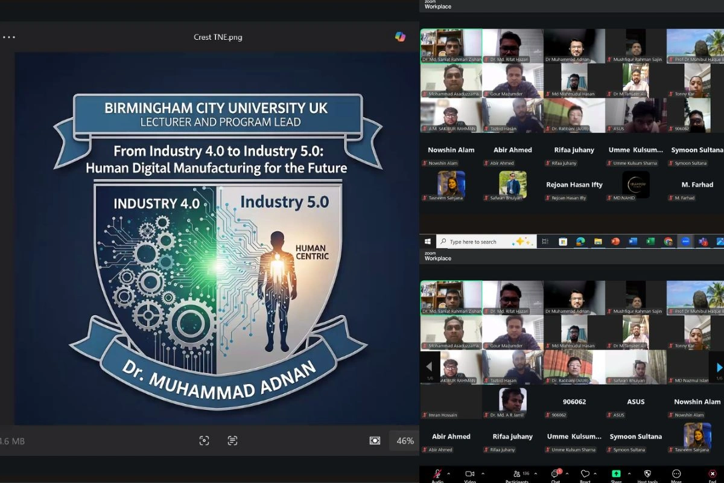Open the Share options arrow
Viewport: 724px width, 483px height.
(x=629, y=473)
